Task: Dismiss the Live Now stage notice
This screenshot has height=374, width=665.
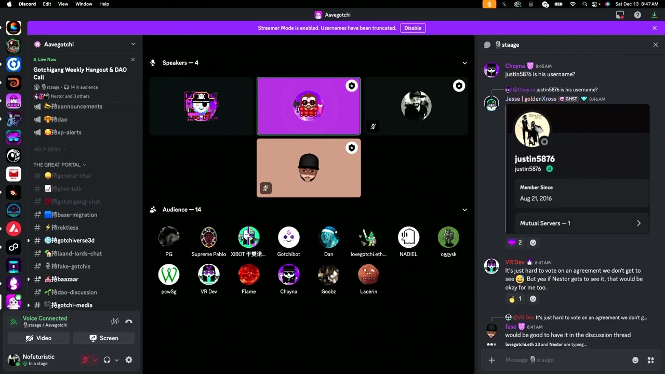Action: pyautogui.click(x=133, y=60)
